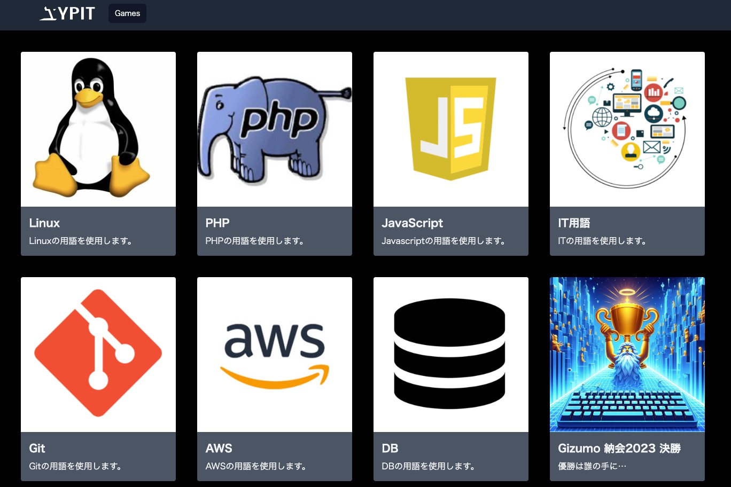Image resolution: width=731 pixels, height=487 pixels.
Task: Click the description 'AWSの用語を使用します。'
Action: [256, 466]
